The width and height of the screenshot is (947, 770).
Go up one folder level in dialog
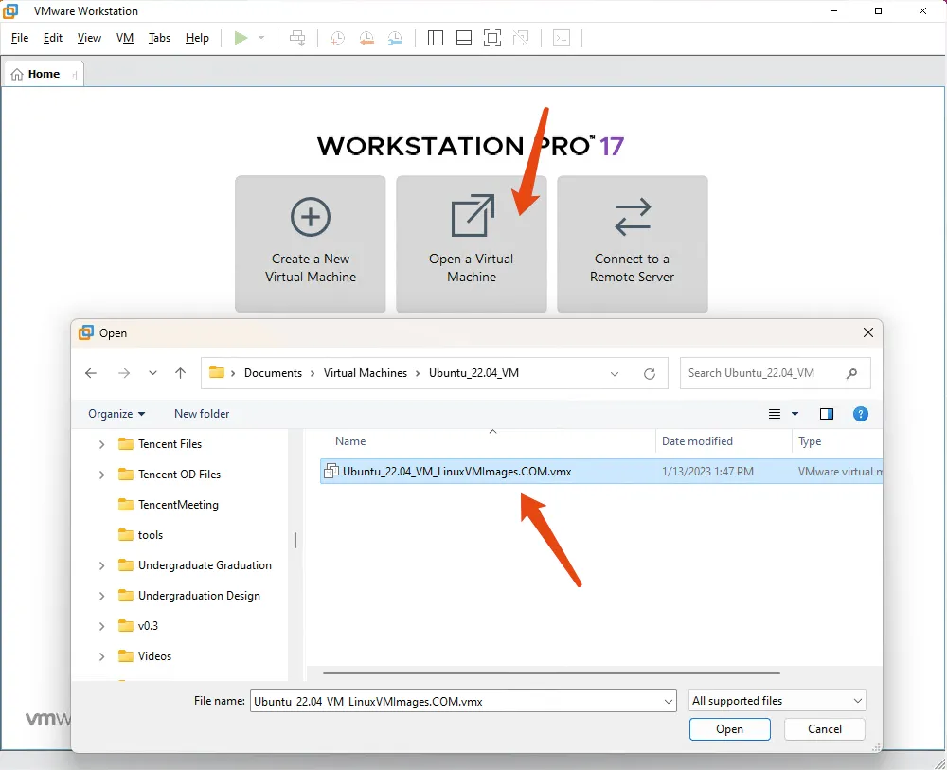tap(180, 373)
